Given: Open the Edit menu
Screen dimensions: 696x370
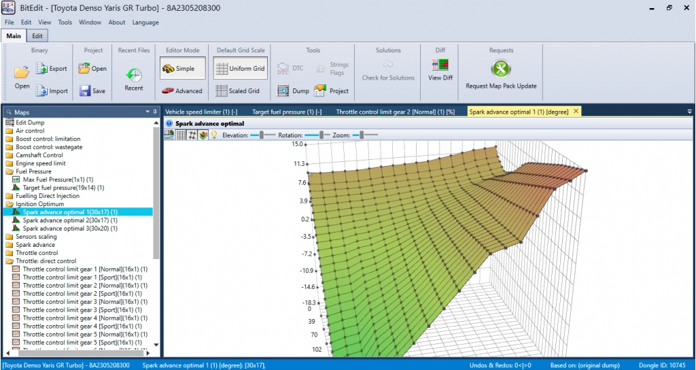Looking at the screenshot, I should click(27, 22).
